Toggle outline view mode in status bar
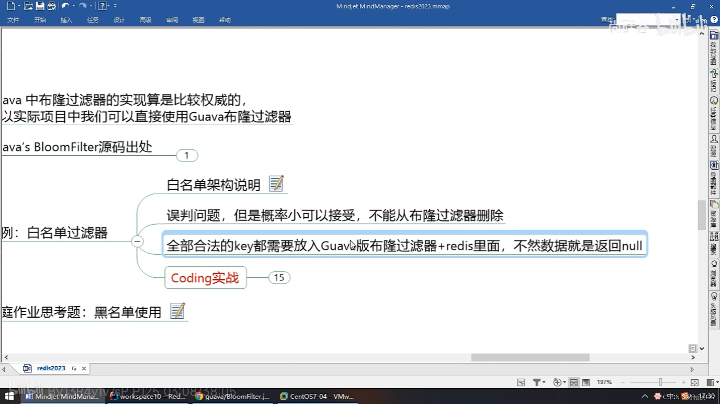The image size is (720, 404). pyautogui.click(x=586, y=382)
